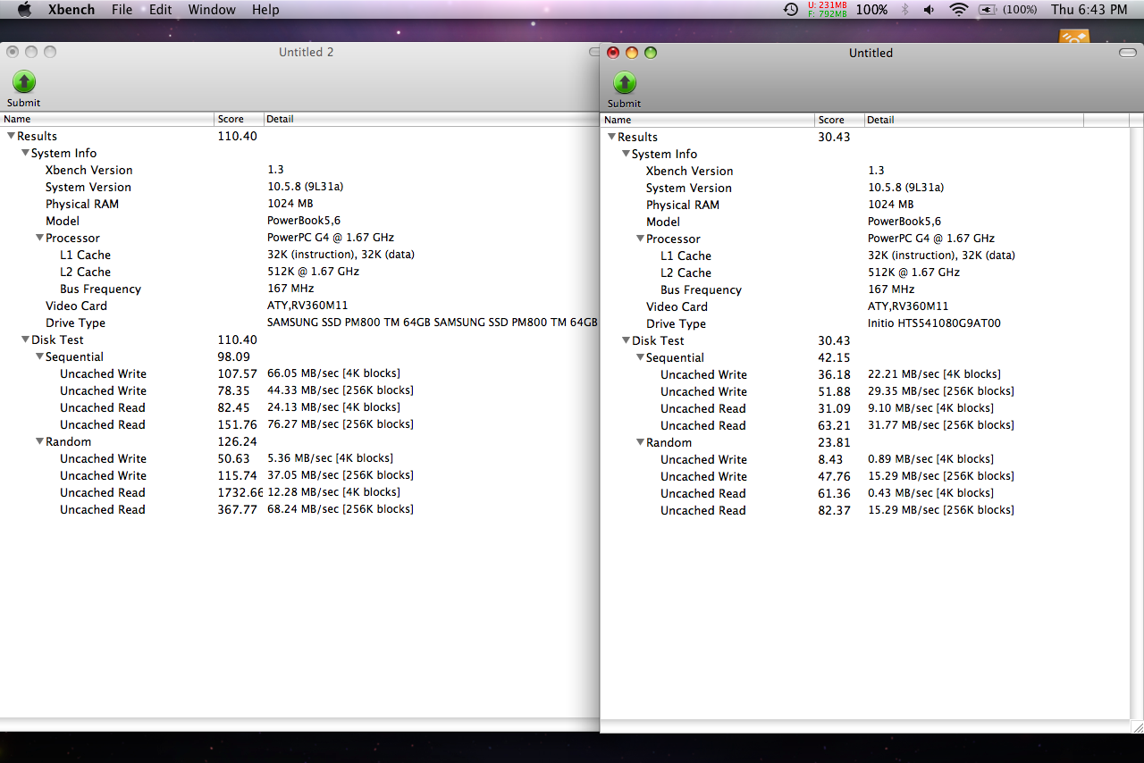Collapse System Info in Untitled 2 window
Screen dimensions: 1144x763
[x=25, y=153]
